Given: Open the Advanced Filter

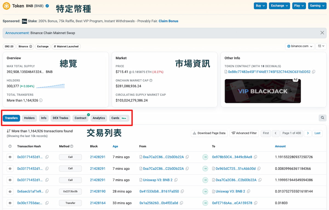Looking at the screenshot, I should (x=244, y=133).
